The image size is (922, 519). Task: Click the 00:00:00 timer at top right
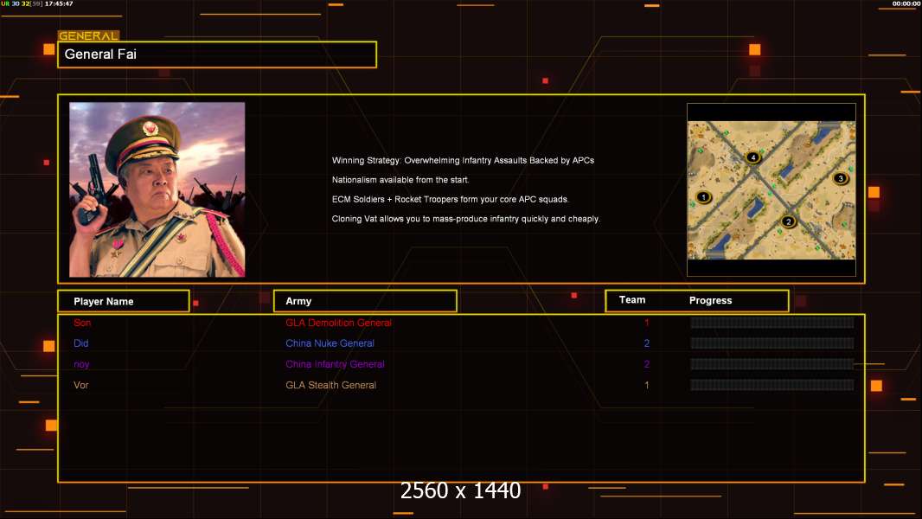(x=906, y=3)
